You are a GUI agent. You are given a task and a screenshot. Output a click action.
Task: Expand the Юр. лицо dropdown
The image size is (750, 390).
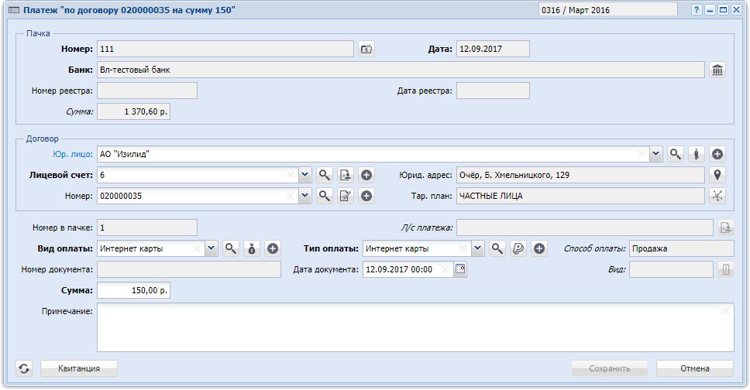click(656, 155)
